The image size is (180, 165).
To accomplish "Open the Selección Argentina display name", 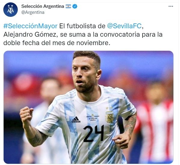I will (x=42, y=6).
